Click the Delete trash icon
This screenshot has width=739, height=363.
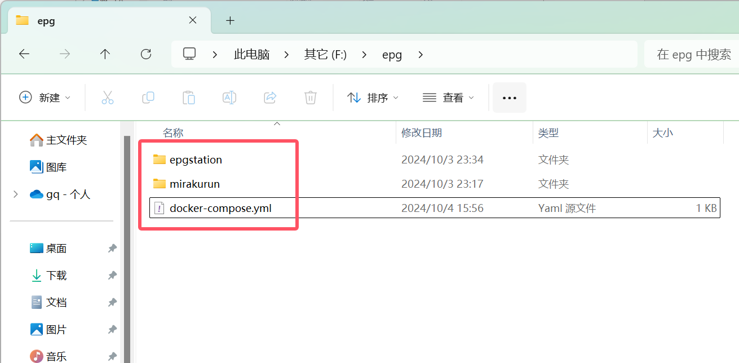coord(311,98)
